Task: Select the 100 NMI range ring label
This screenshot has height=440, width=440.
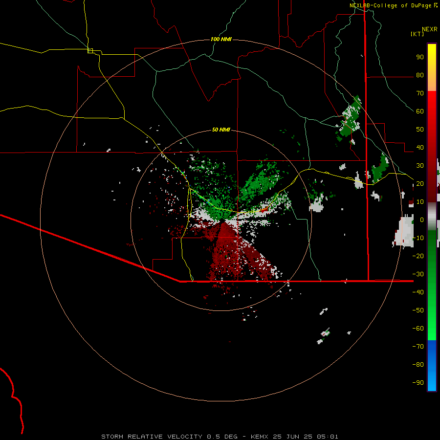Action: click(x=221, y=39)
